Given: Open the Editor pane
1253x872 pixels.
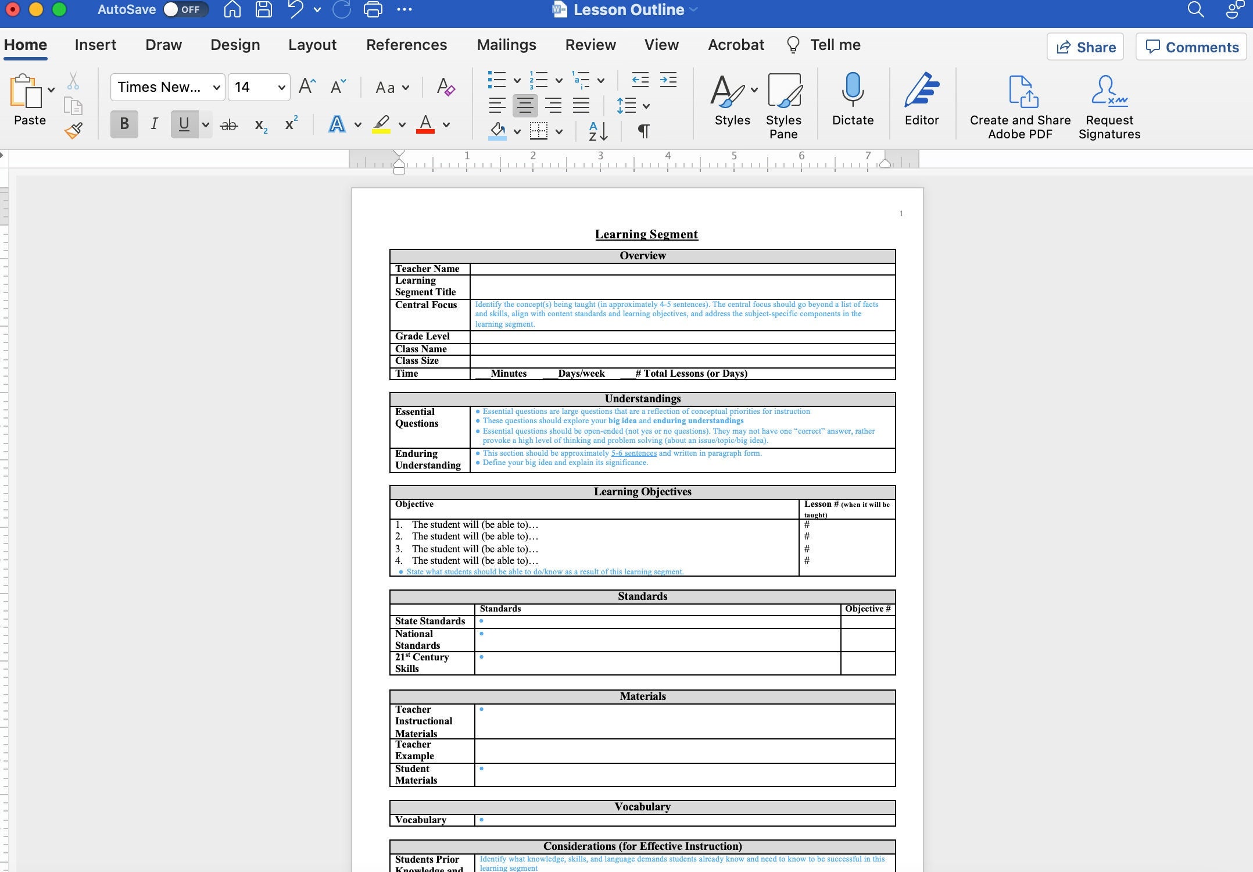Looking at the screenshot, I should tap(922, 103).
